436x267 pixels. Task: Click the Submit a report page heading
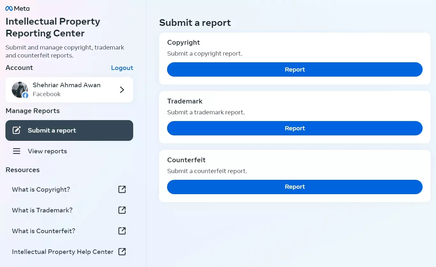[x=195, y=23]
